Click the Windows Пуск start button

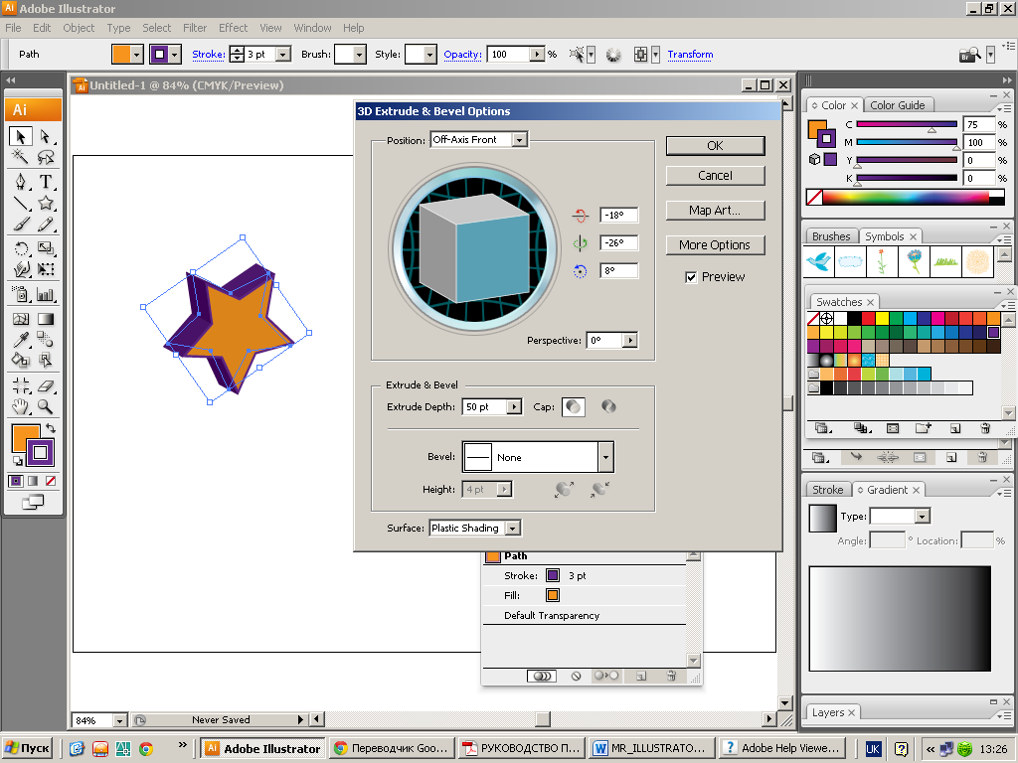pyautogui.click(x=27, y=748)
